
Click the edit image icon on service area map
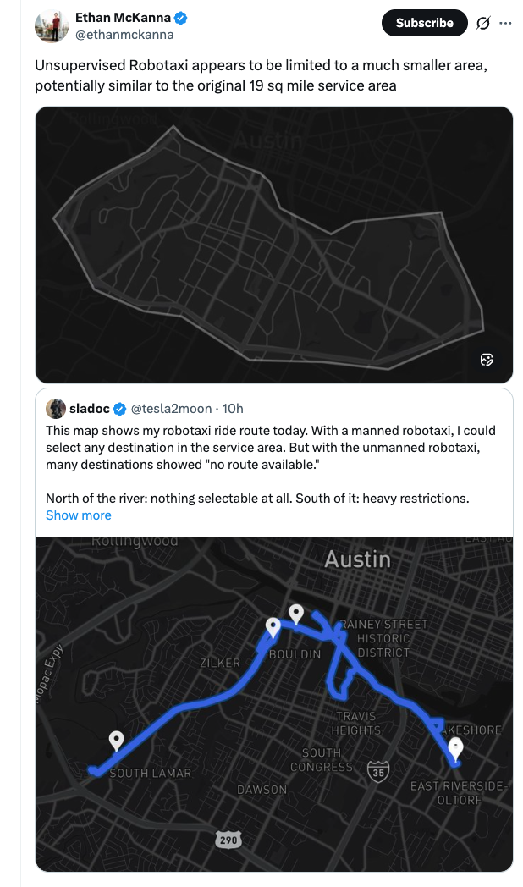pyautogui.click(x=487, y=360)
